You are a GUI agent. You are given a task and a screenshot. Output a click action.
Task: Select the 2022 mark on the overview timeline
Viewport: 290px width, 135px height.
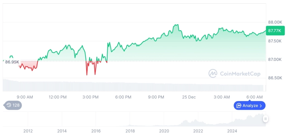pos(198,131)
